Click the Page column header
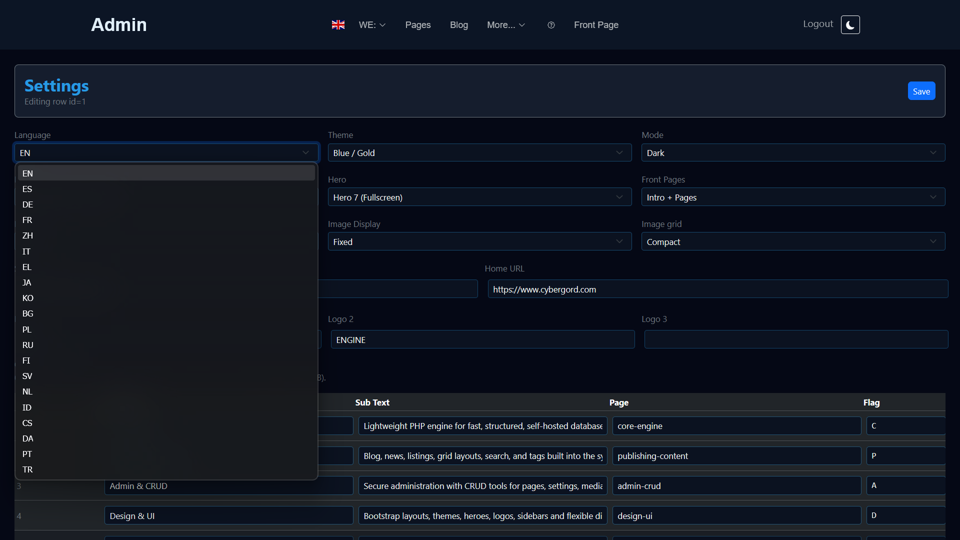 [618, 402]
